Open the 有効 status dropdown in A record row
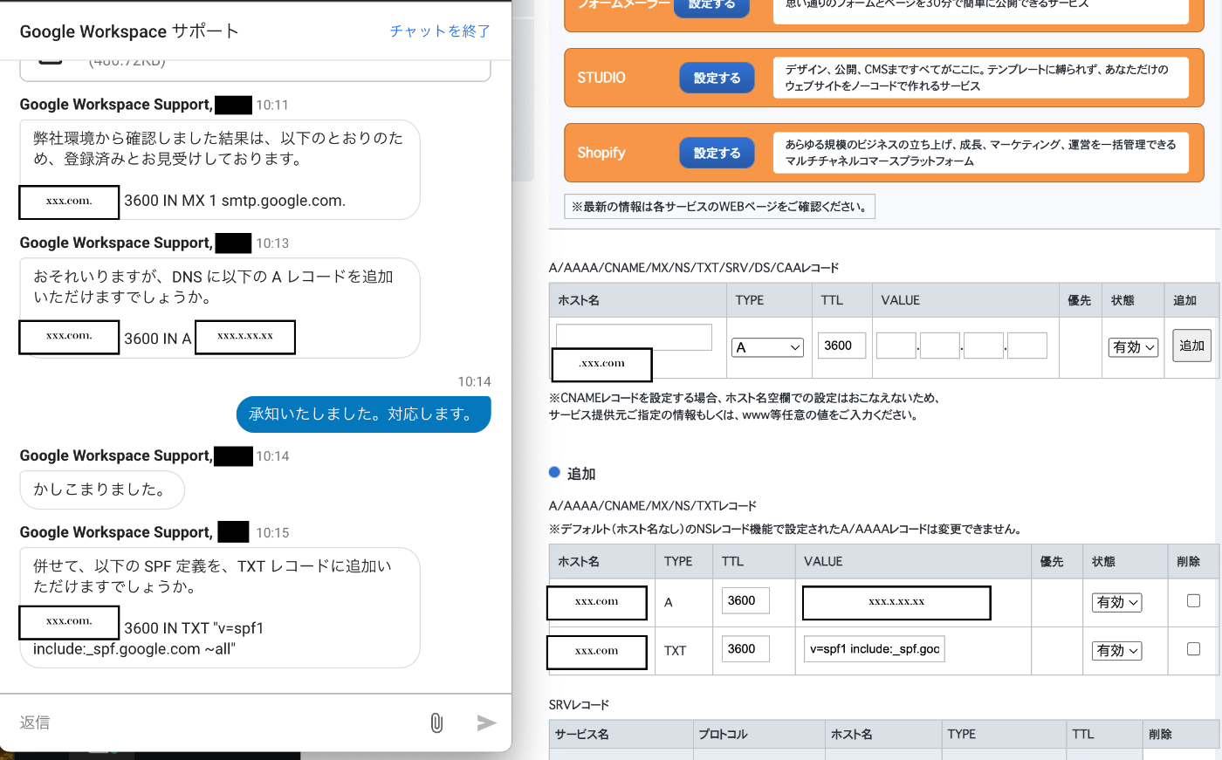Screen dimensions: 1222x760 [x=1116, y=602]
